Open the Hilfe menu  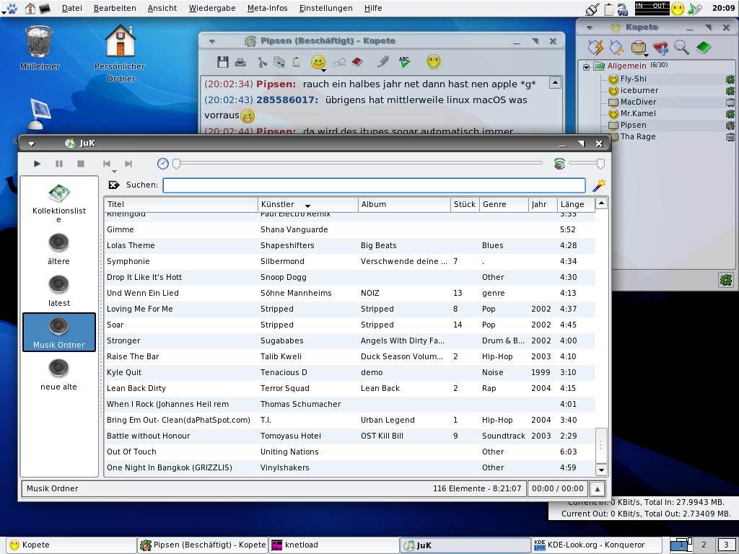(x=373, y=8)
